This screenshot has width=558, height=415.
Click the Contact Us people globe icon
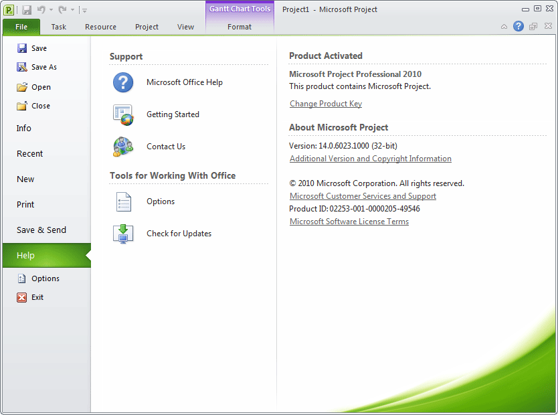point(123,147)
